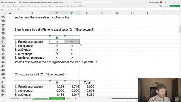Click the error indicator triangle in cell D51
181x102 pixels.
65,81
